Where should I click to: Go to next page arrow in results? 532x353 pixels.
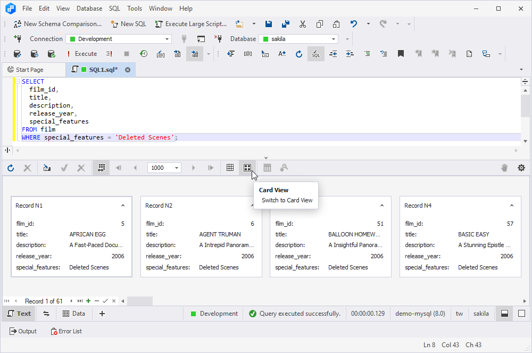tap(194, 168)
